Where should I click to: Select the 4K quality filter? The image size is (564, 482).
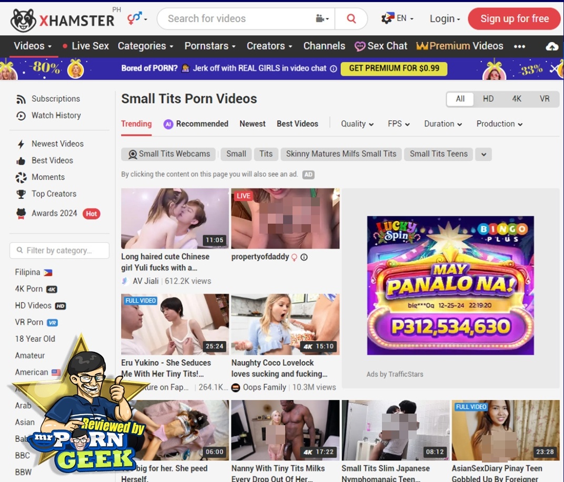517,99
